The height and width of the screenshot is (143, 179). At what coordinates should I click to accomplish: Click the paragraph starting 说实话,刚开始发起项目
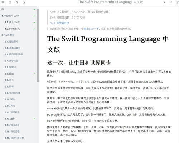click(108, 100)
